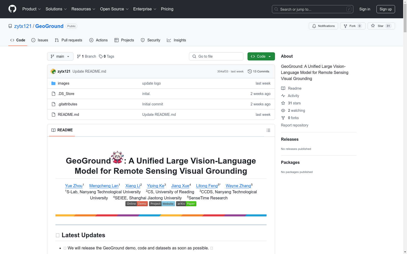Click the Go to file input
Viewport: 407px width, 254px height.
pyautogui.click(x=216, y=56)
